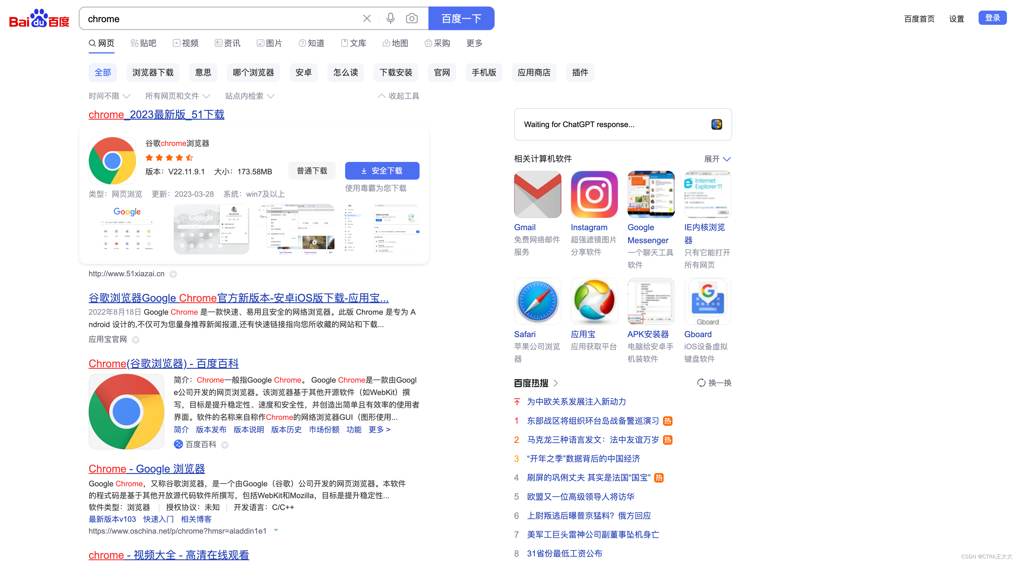Image resolution: width=1017 pixels, height=562 pixels.
Task: Open the 百度百科 Chrome result link
Action: pyautogui.click(x=163, y=363)
